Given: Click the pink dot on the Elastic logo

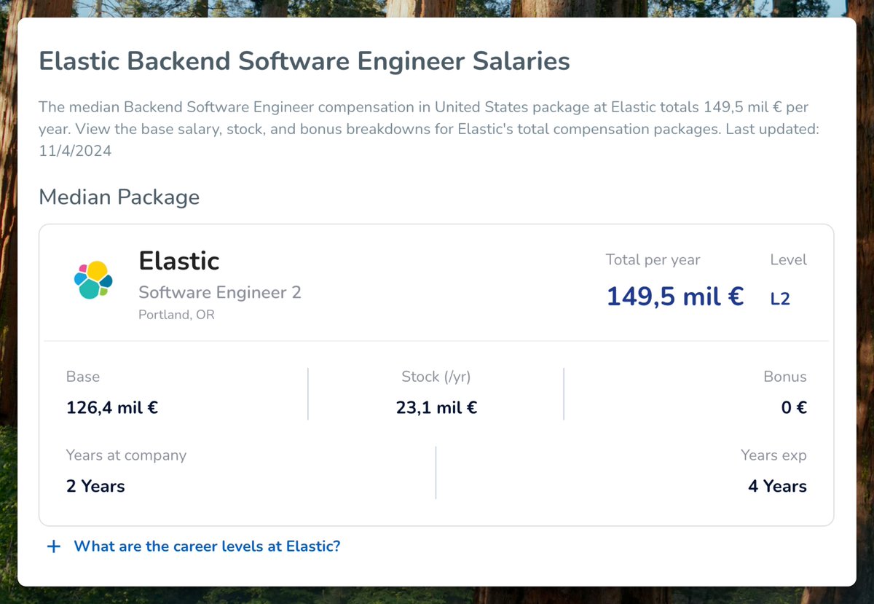Looking at the screenshot, I should [84, 268].
